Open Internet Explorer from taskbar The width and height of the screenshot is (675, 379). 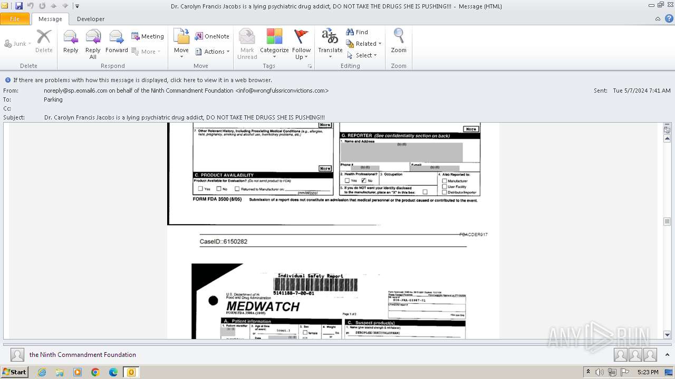point(42,372)
